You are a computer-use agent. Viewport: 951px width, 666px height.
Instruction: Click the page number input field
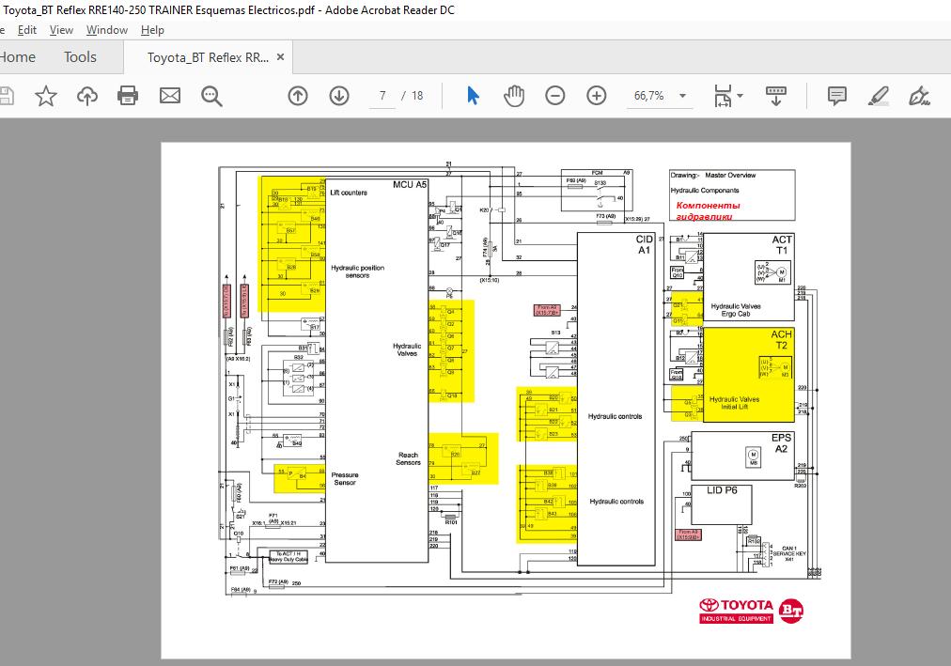click(382, 96)
